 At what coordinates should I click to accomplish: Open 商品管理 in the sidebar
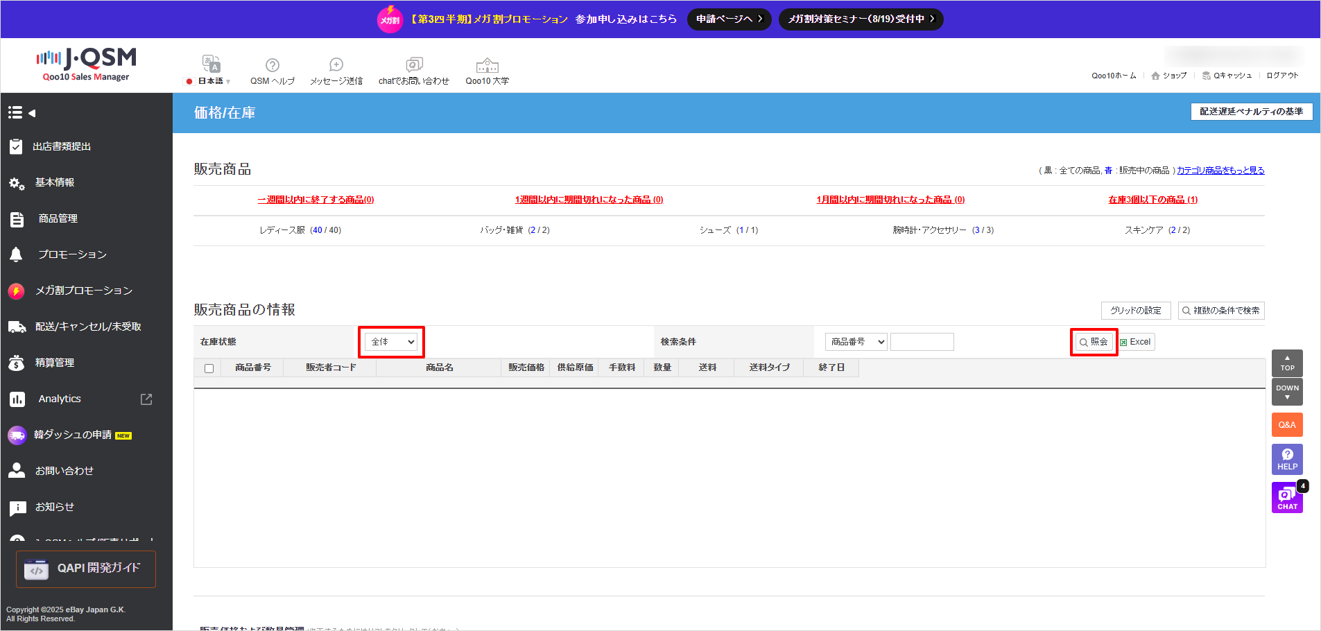(58, 218)
